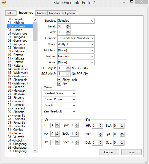Viewport: 149px width, 164px height.
Task: Open the Zen Headbutt move dropdown
Action: (59, 112)
